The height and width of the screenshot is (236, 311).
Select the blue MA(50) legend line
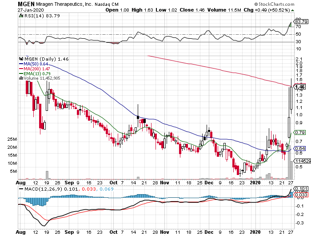[21, 64]
